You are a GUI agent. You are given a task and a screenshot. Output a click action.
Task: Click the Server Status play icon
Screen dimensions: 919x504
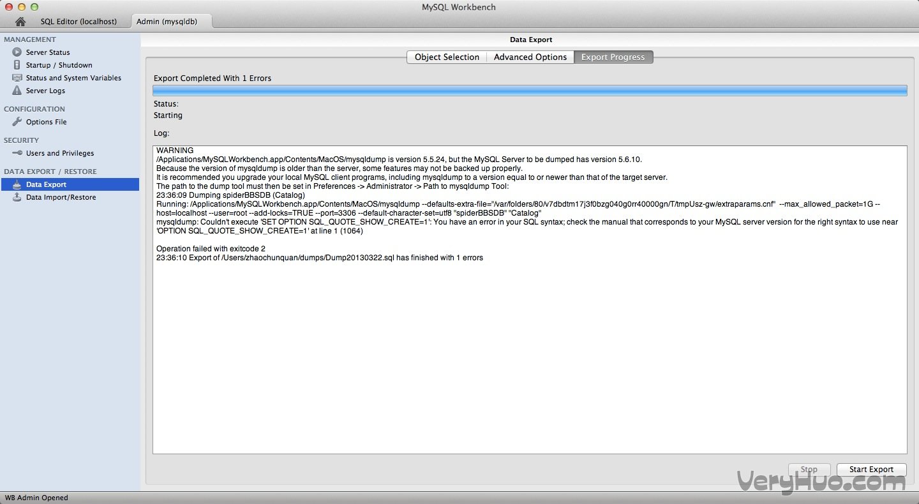tap(17, 52)
